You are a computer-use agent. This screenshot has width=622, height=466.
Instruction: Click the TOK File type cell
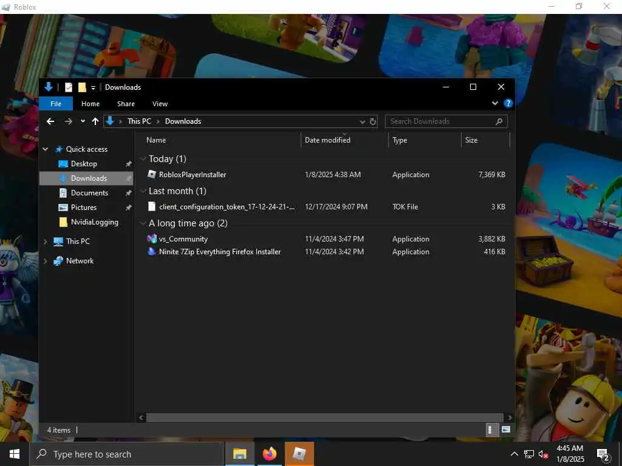pyautogui.click(x=405, y=206)
